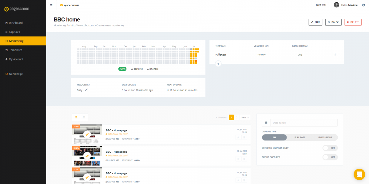
Task: Log out with the power icon
Action: pos(363,5)
